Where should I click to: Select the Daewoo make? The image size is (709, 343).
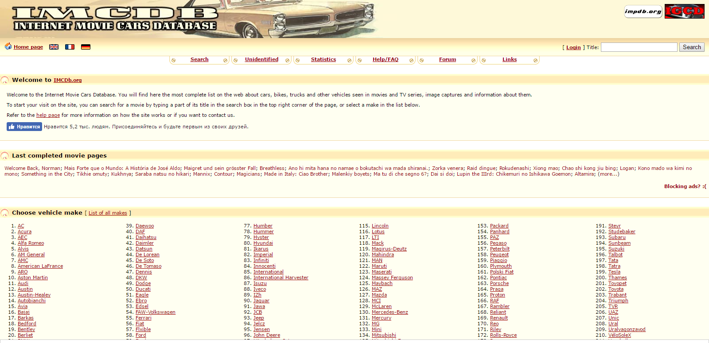coord(145,226)
